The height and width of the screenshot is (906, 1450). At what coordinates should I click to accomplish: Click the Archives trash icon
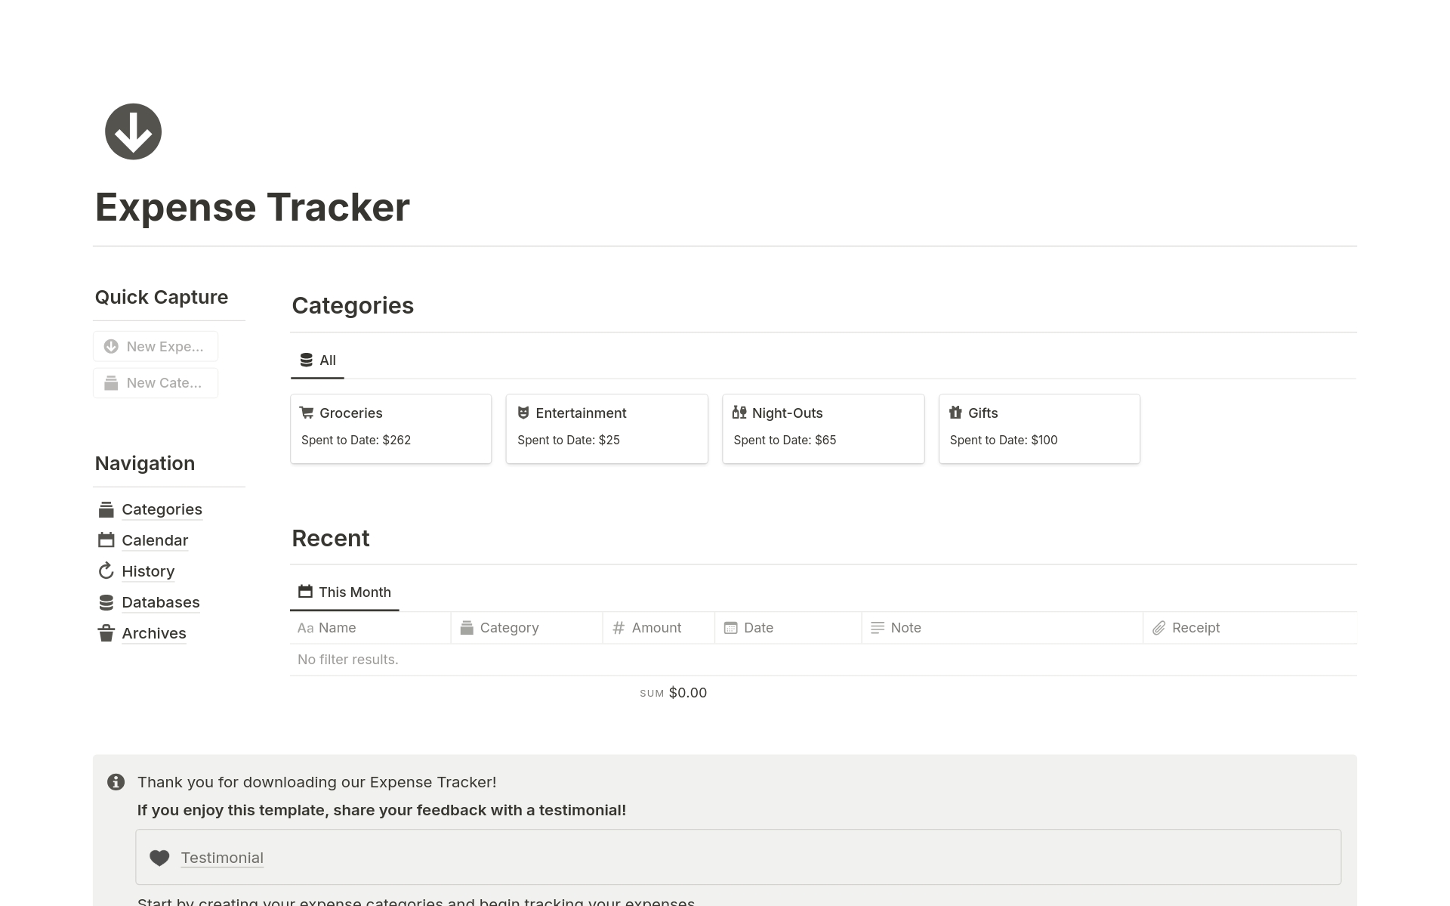(x=106, y=633)
